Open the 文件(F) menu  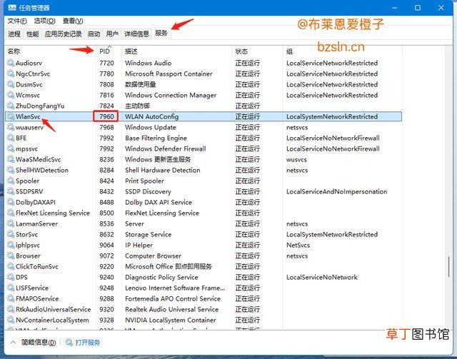click(17, 21)
